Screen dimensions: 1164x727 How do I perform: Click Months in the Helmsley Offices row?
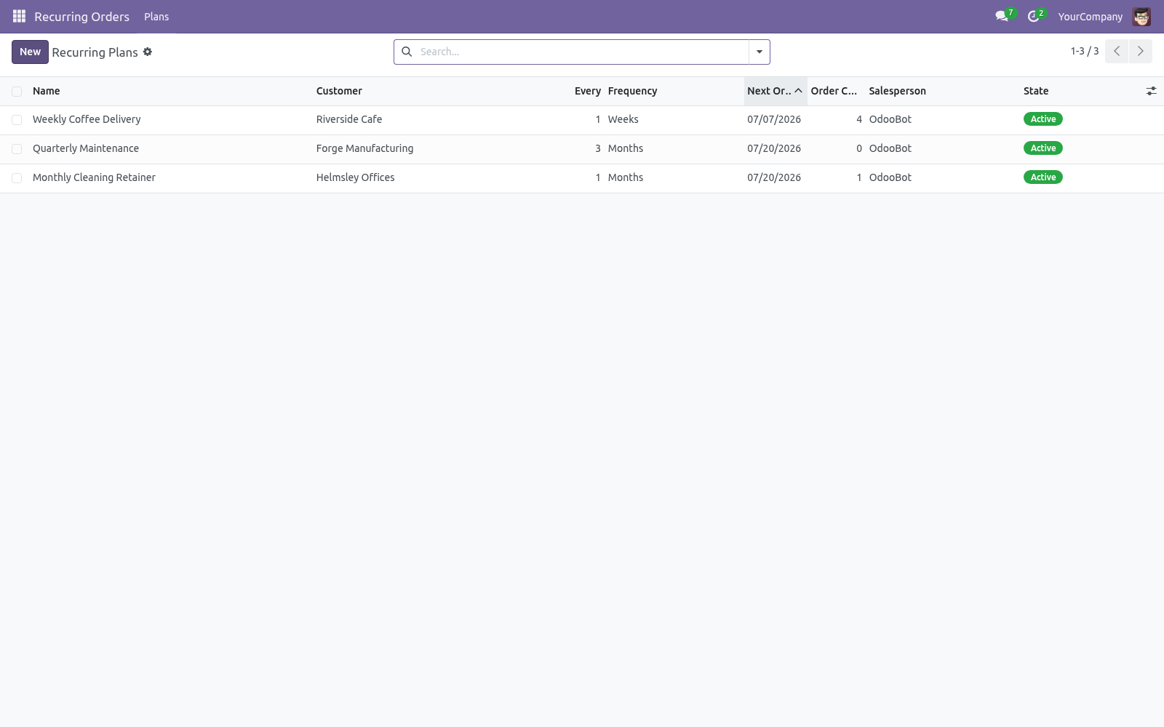tap(626, 177)
